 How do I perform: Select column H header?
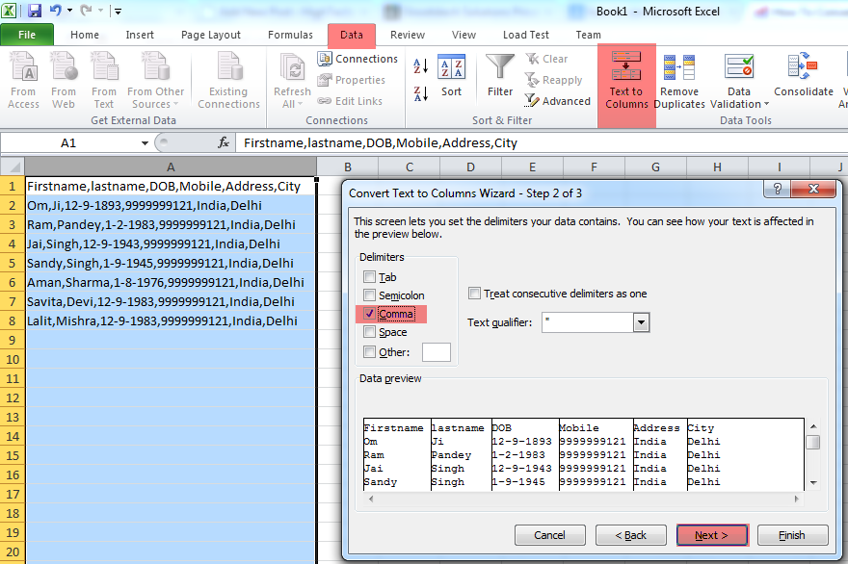coord(717,167)
